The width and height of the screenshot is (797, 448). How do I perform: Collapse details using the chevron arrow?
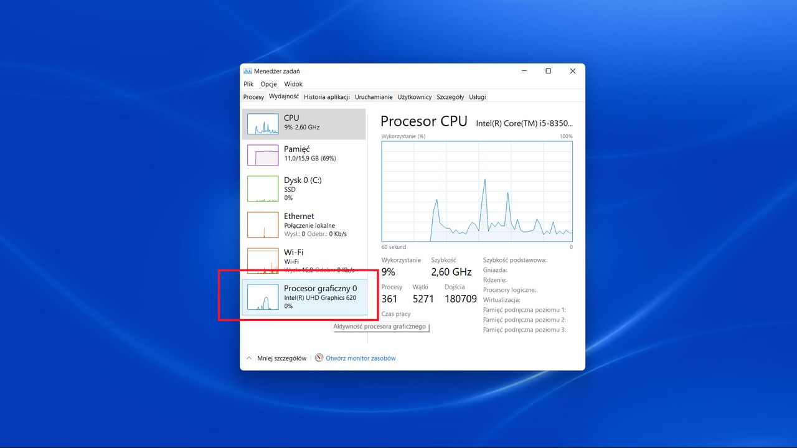click(248, 358)
